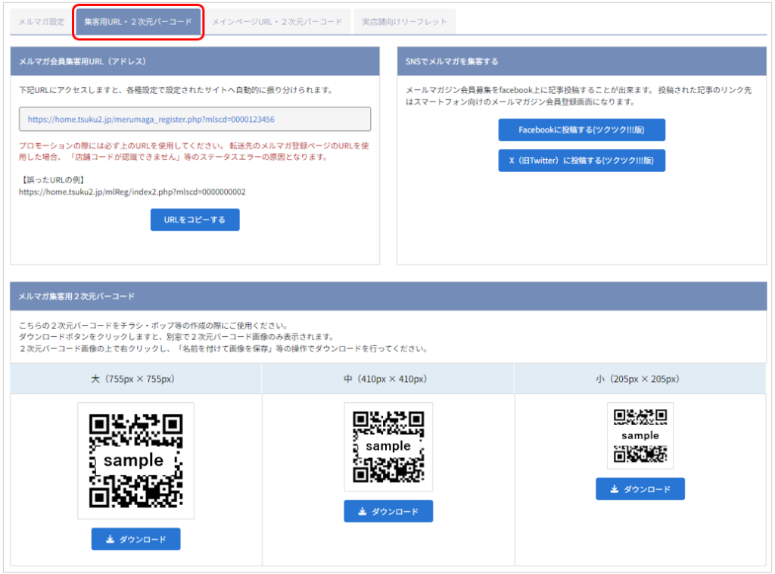Click the メルマガ会員集客用URL(アドレス) header

tap(195, 61)
